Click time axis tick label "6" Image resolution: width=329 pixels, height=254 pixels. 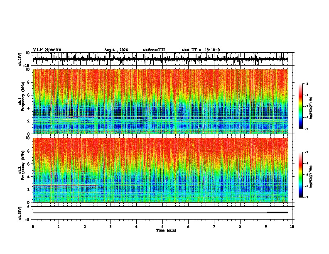pos(188,227)
